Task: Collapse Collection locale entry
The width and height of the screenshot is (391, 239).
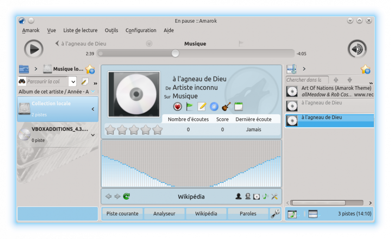Action: point(93,109)
